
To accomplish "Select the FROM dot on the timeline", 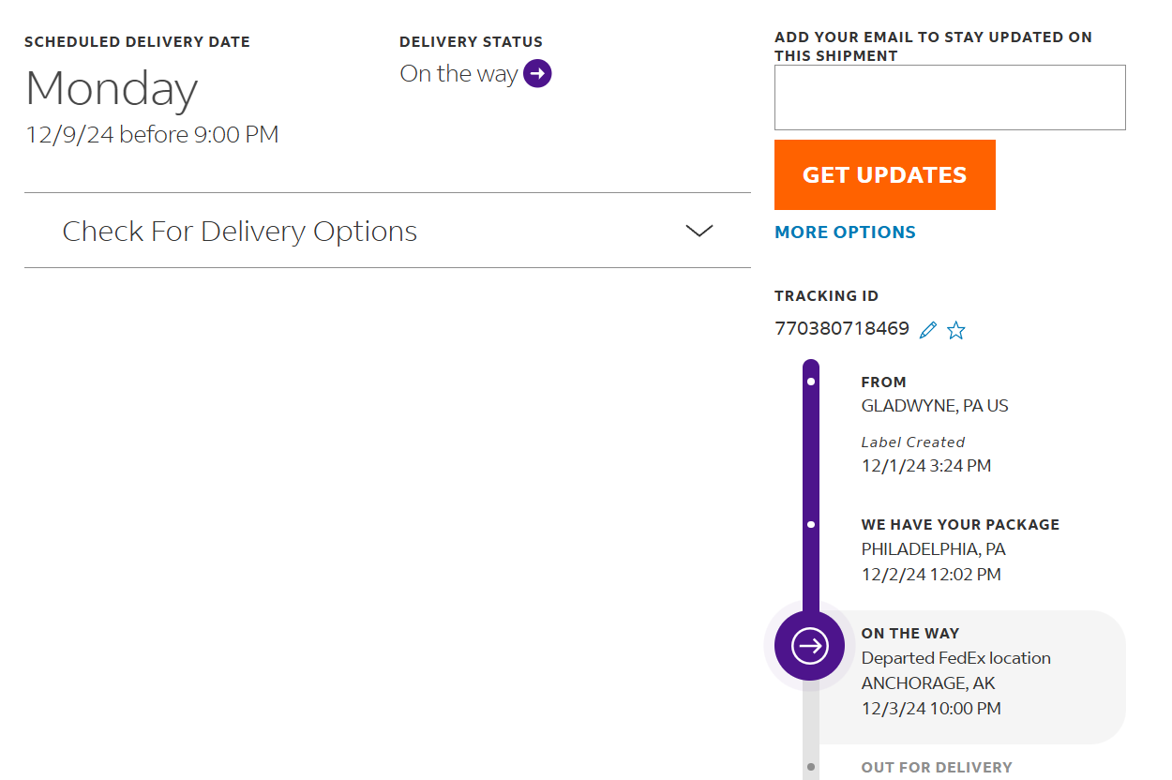I will 811,382.
